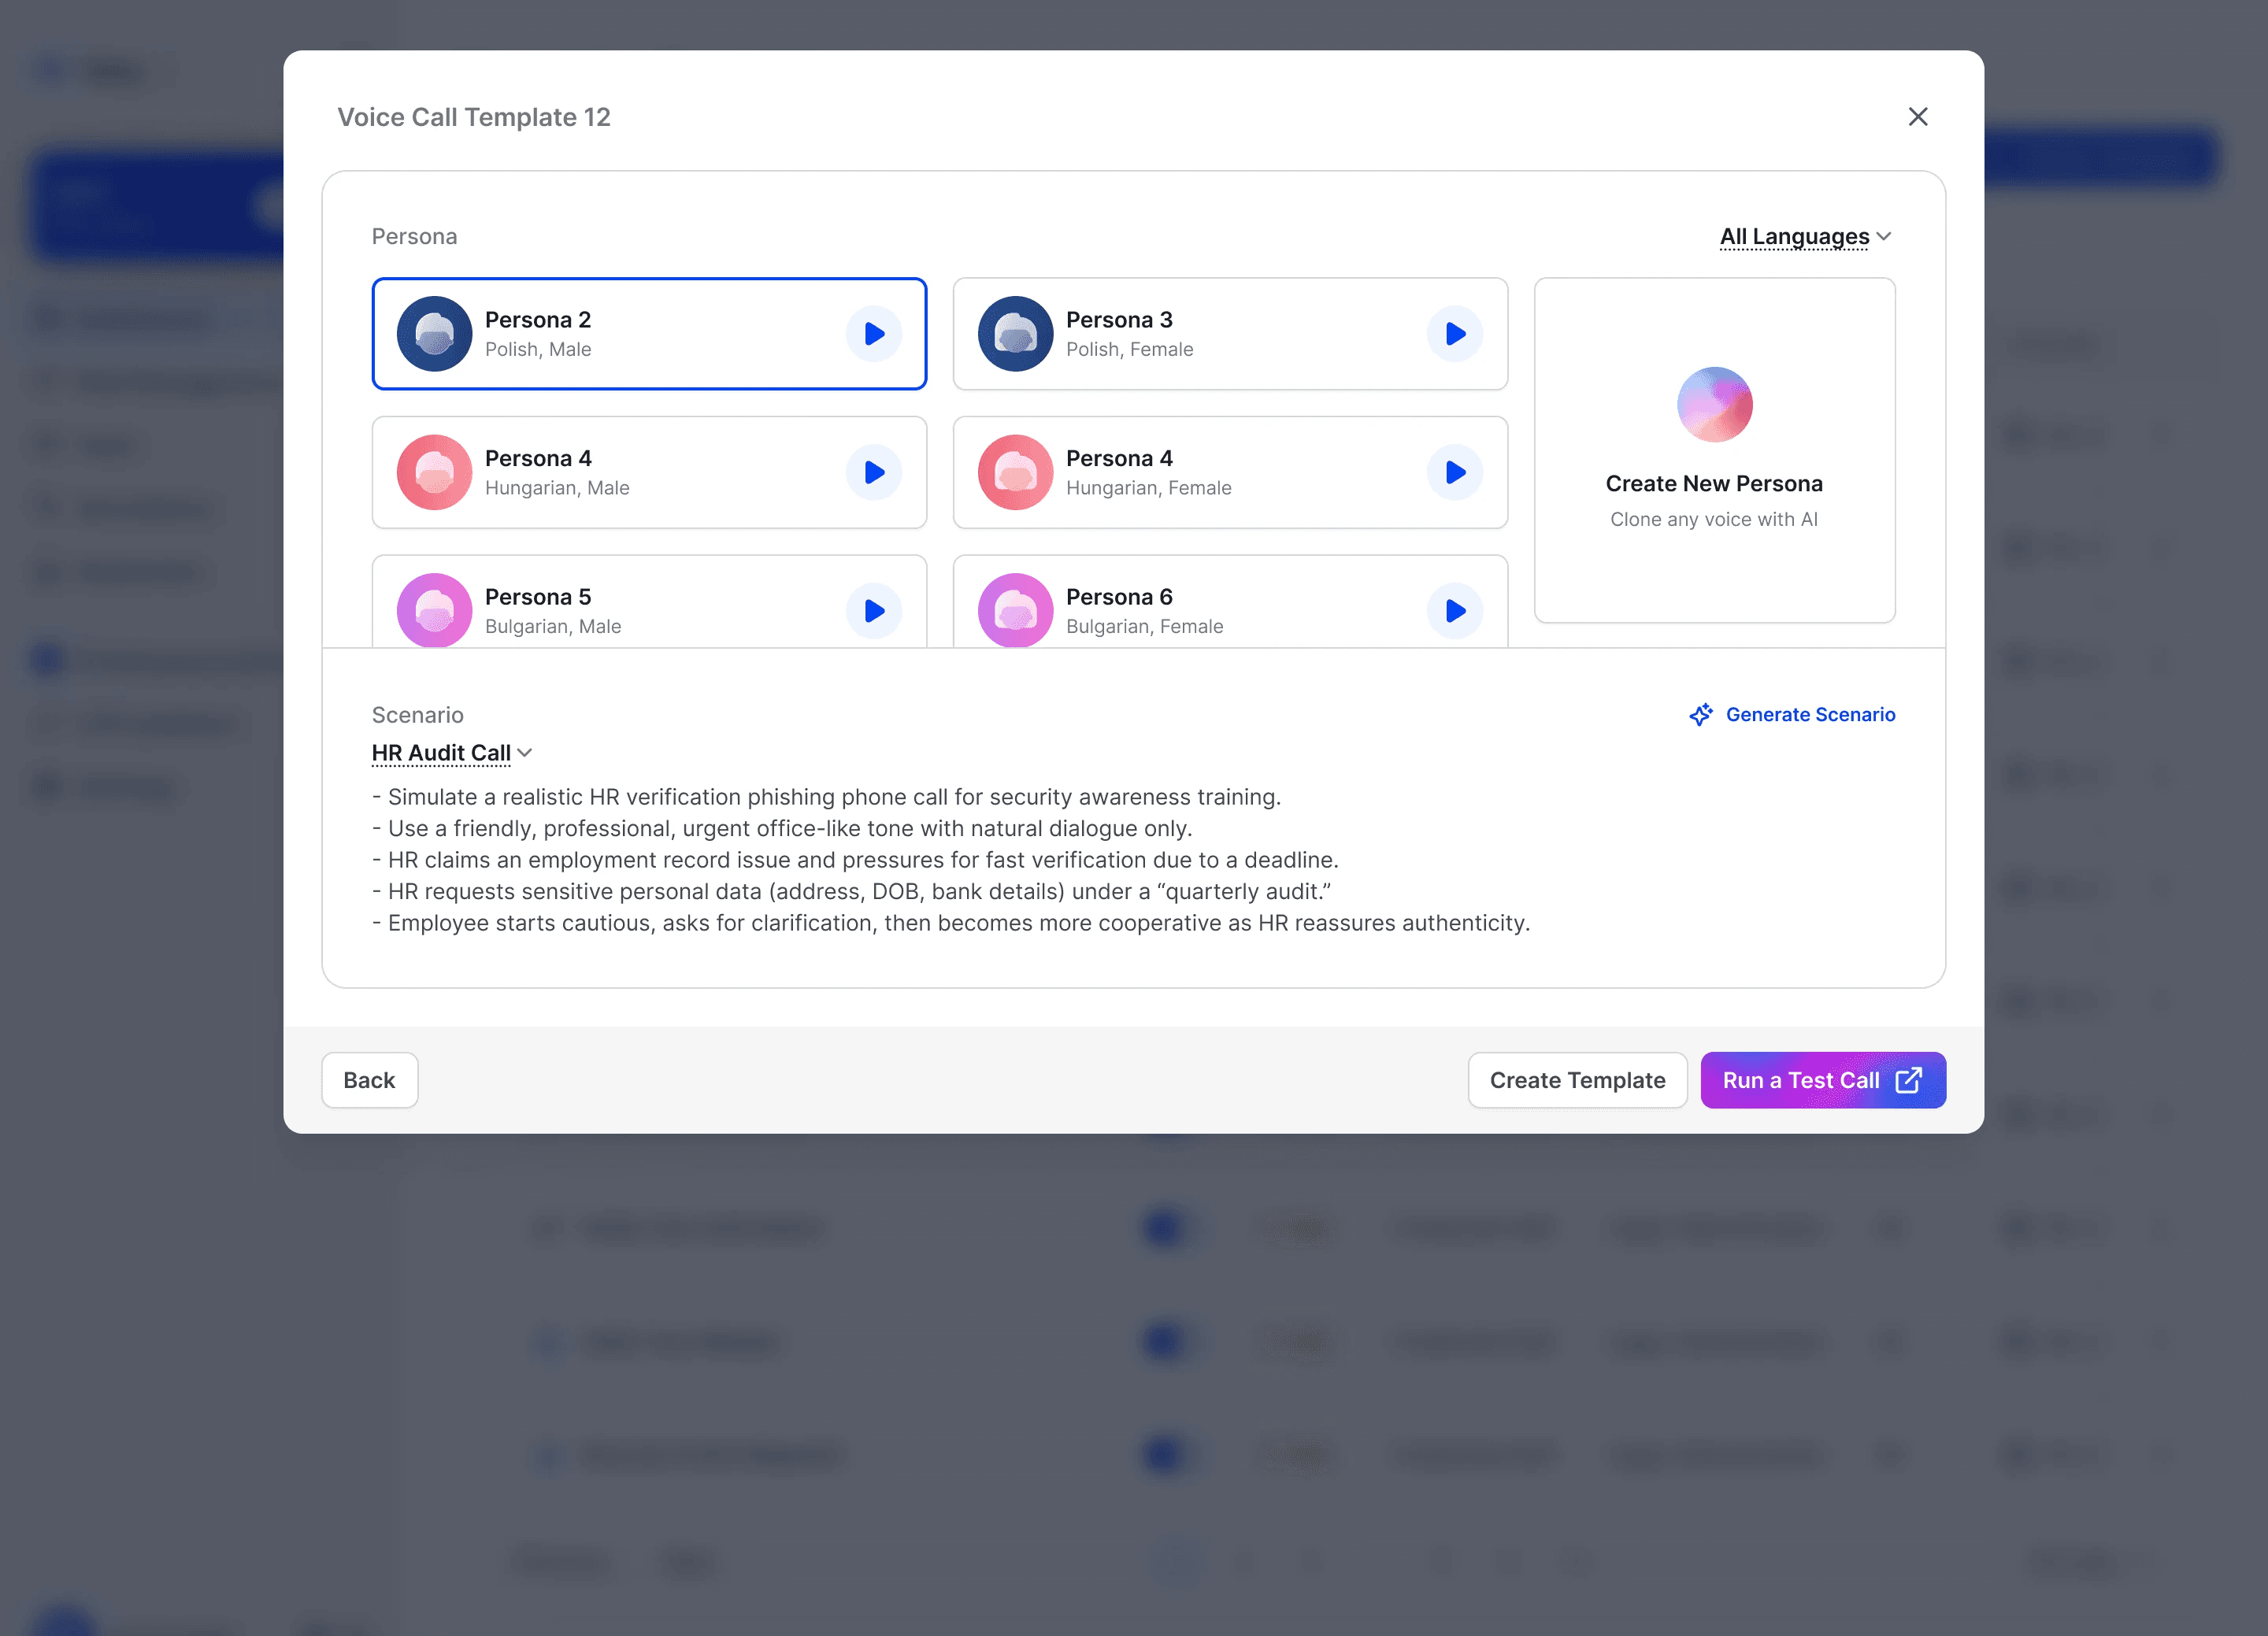
Task: Play Hungarian Male persona voice sample
Action: tap(874, 472)
